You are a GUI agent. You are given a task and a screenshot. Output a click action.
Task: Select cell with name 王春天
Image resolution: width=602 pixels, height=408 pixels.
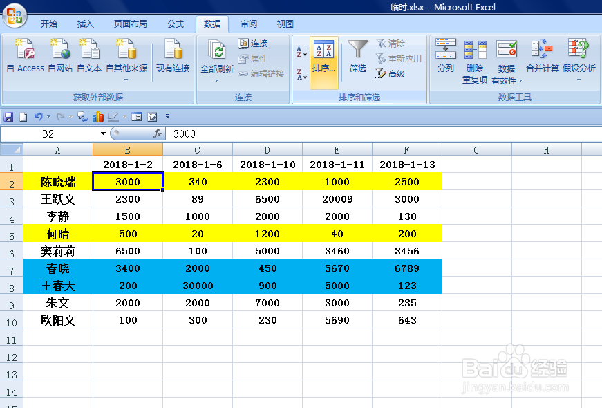coord(58,286)
